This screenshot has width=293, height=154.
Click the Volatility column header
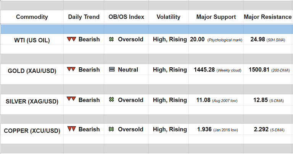coord(168,17)
